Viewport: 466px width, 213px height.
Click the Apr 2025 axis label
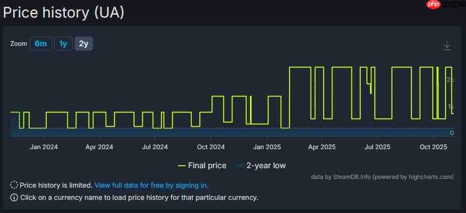322,147
